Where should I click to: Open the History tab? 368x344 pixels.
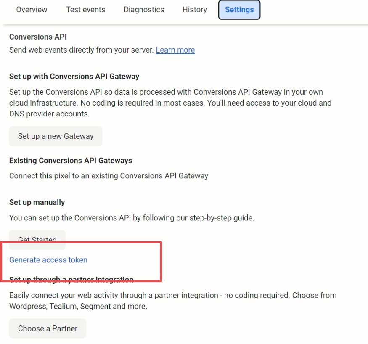(194, 9)
